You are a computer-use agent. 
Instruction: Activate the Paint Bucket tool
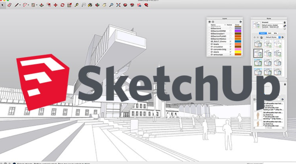coord(90,5)
